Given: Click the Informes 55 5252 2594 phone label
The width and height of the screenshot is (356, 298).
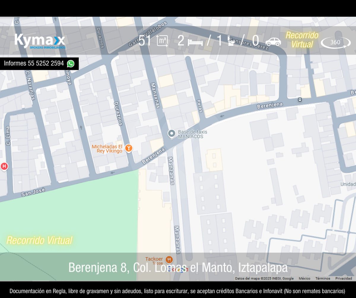Looking at the screenshot, I should click(x=34, y=63).
